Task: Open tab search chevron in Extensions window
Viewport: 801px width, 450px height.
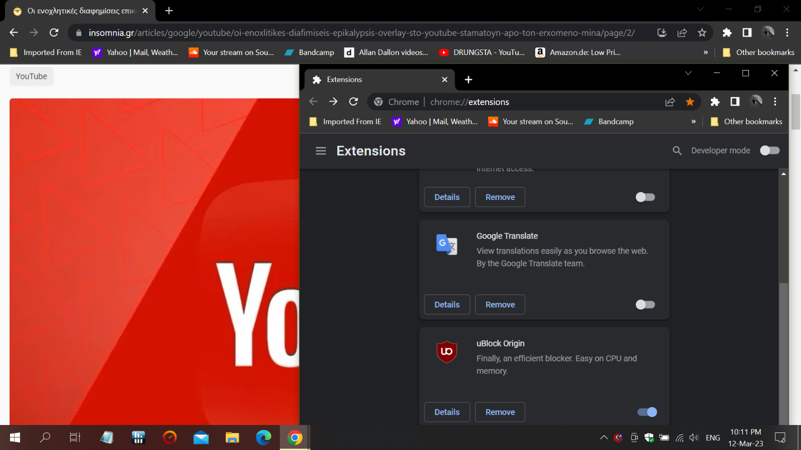Action: 688,73
